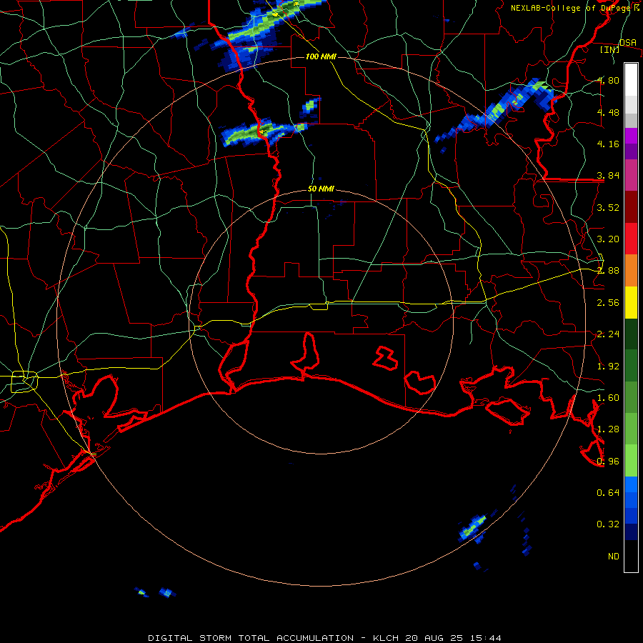Pick the dark red legend swatch near 3.52
Screen dimensions: 643x643
(631, 207)
